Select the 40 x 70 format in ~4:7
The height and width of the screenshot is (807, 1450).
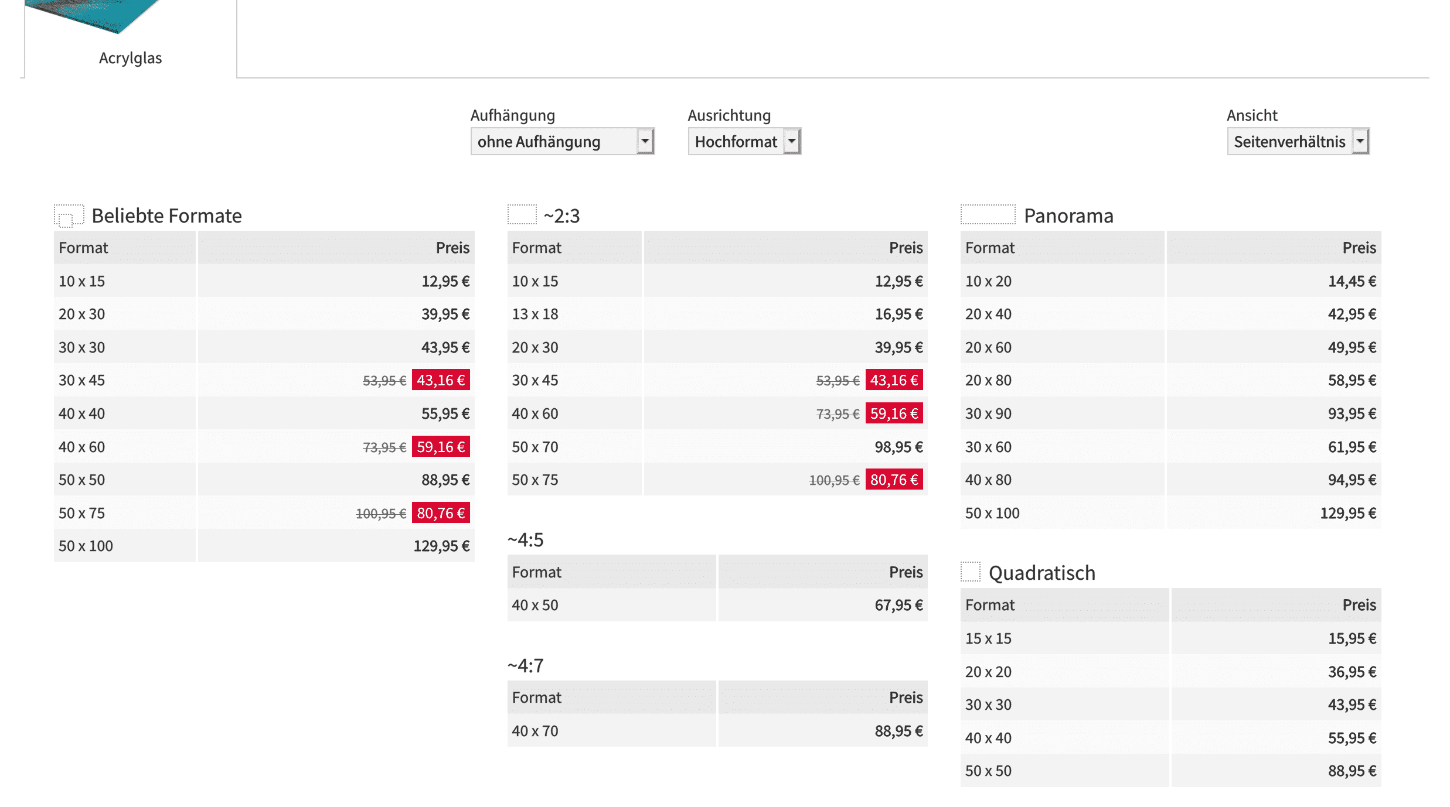tap(535, 731)
